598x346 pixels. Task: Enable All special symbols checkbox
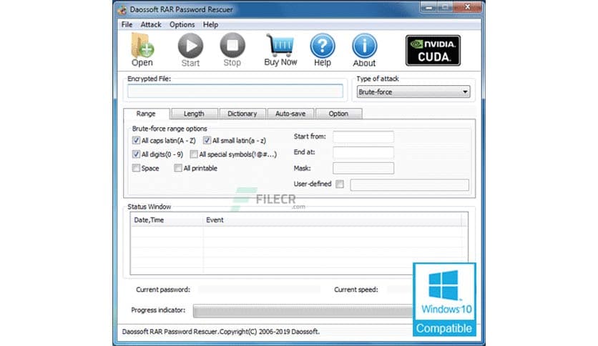194,154
